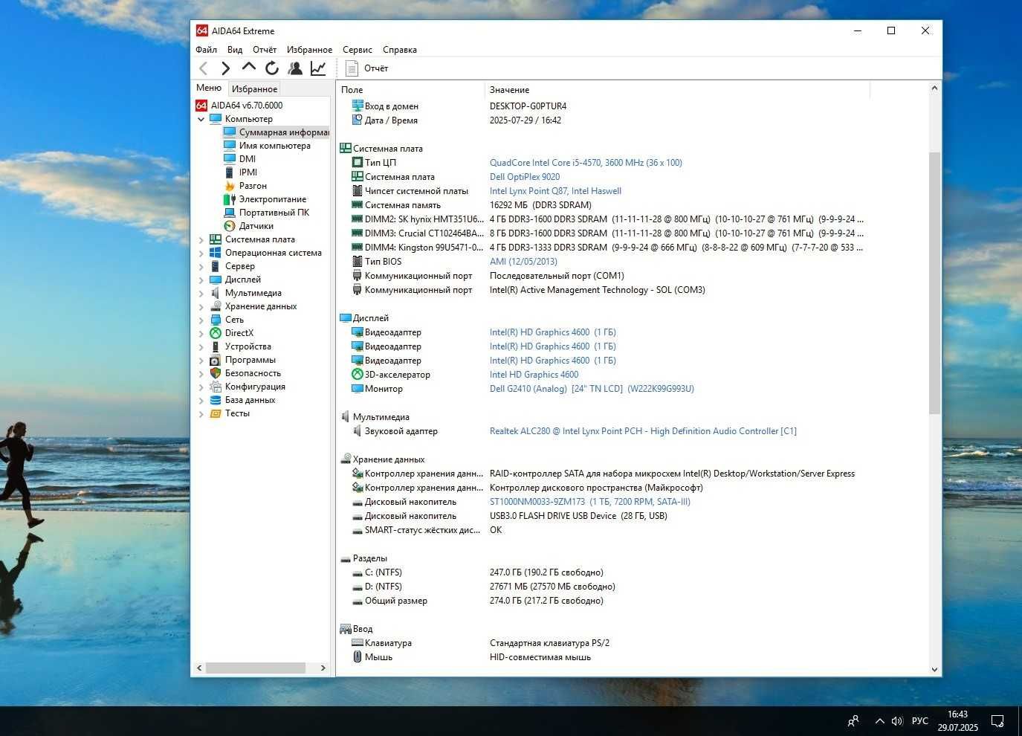The height and width of the screenshot is (736, 1022).
Task: Expand the Хранение данных tree node
Action: click(x=201, y=306)
